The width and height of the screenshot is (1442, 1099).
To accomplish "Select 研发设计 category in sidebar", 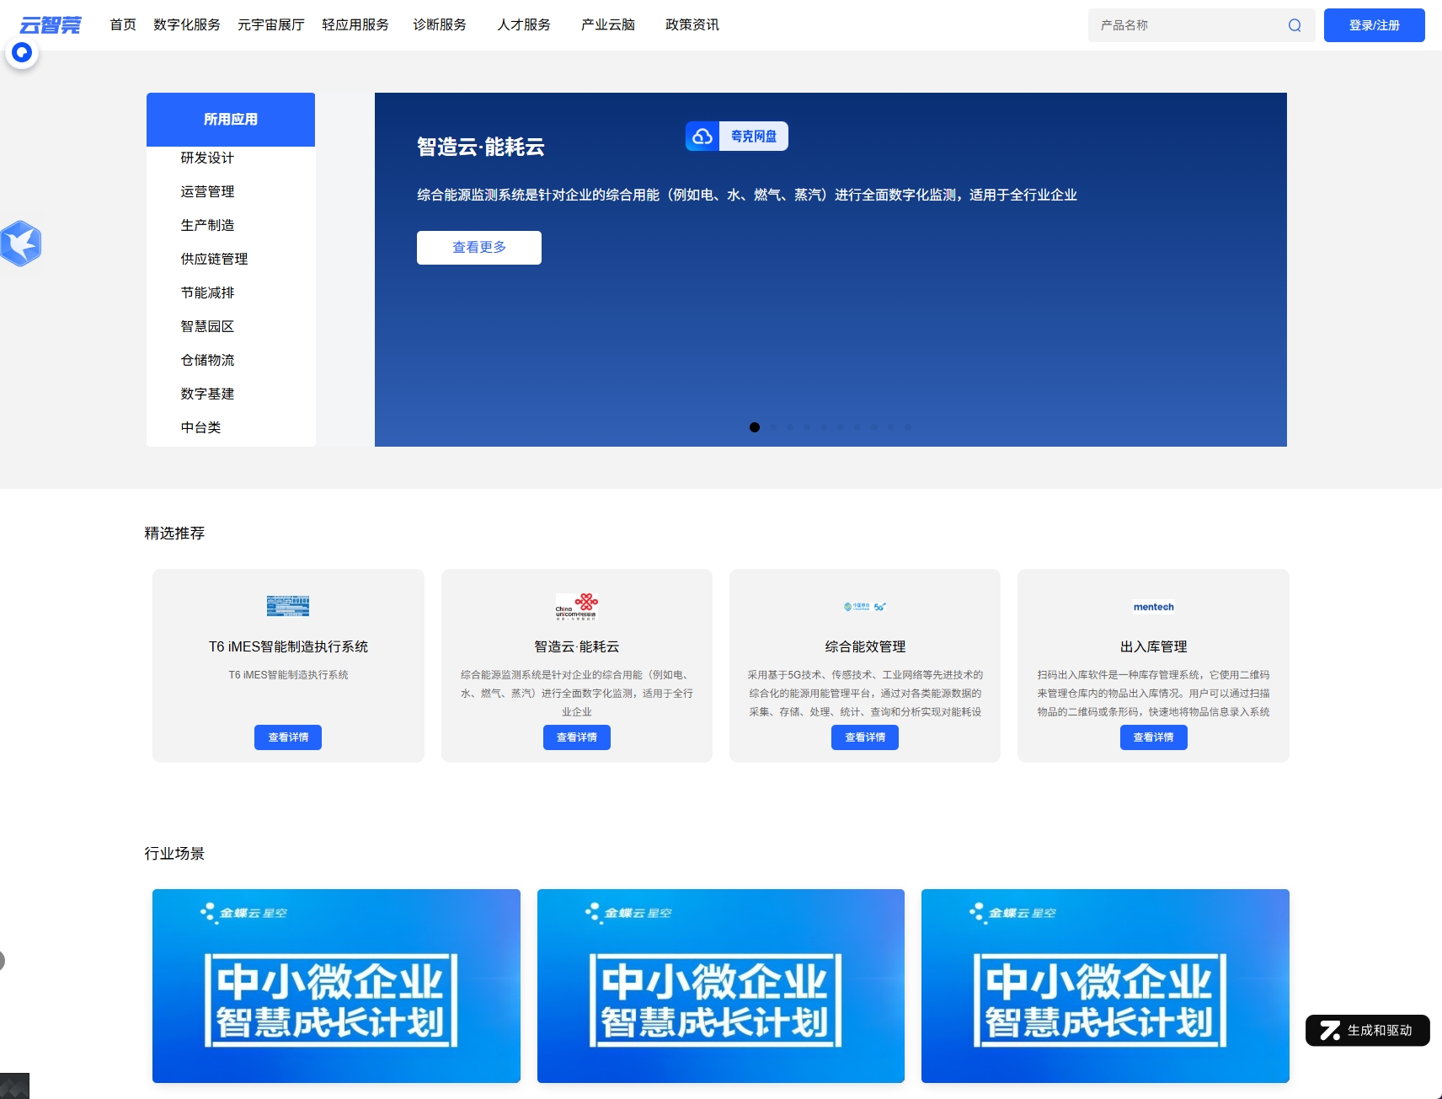I will point(207,158).
